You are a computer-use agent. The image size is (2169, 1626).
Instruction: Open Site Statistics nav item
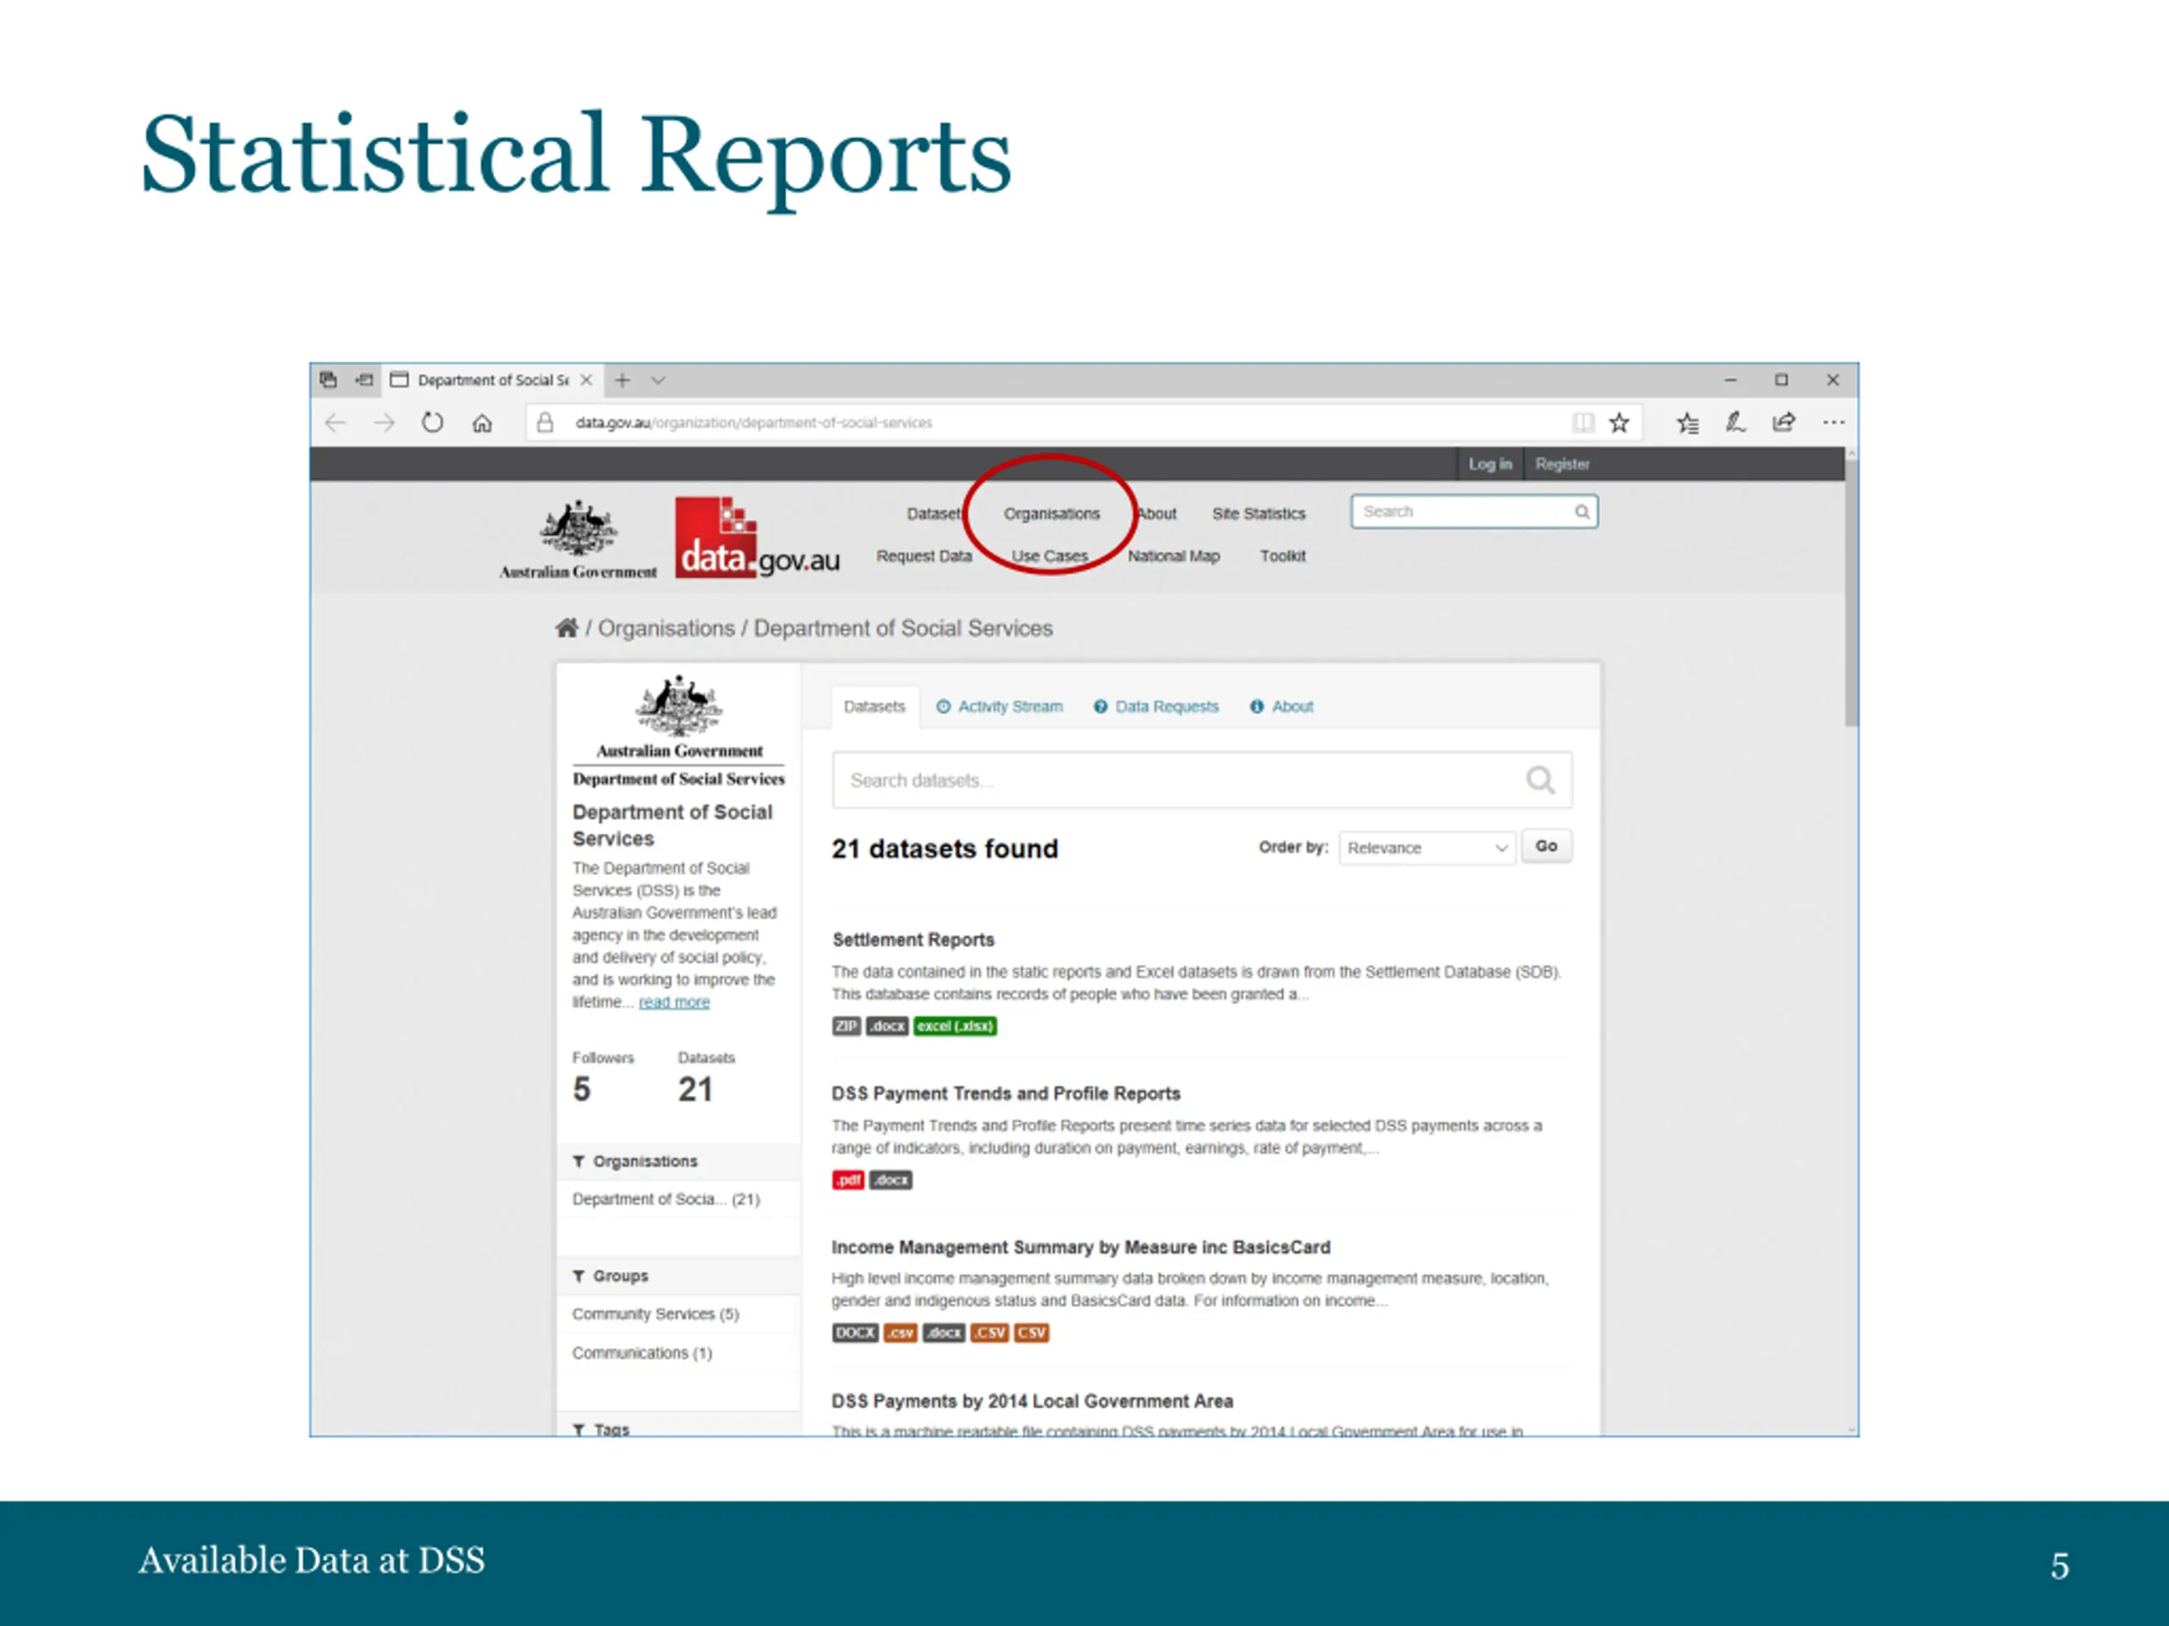click(1258, 513)
